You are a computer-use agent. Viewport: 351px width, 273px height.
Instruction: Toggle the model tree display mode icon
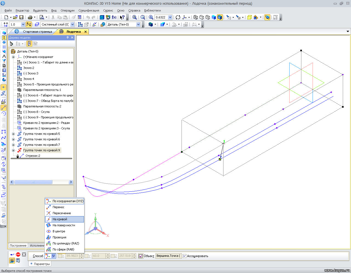pos(29,44)
